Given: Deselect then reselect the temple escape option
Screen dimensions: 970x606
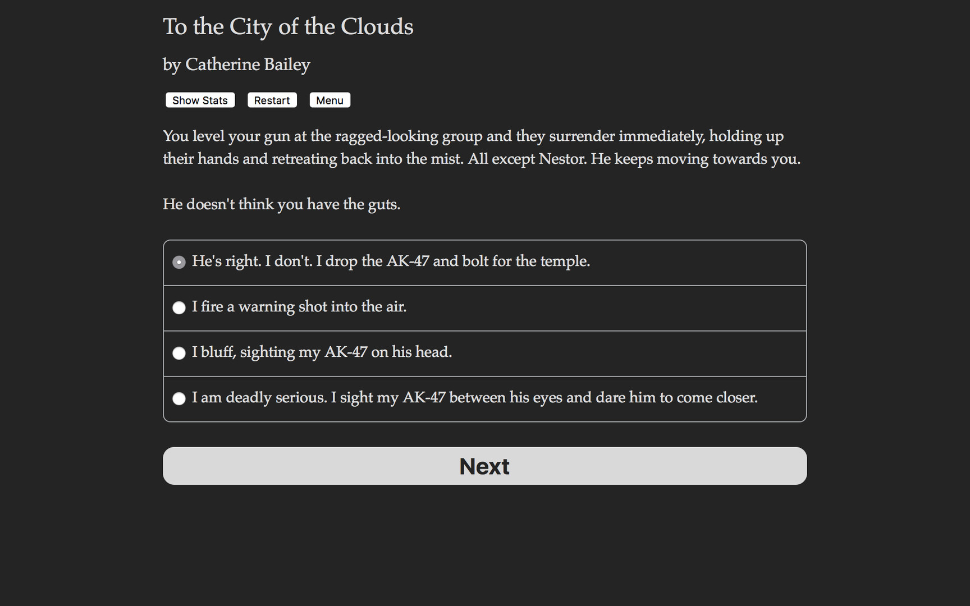Looking at the screenshot, I should tap(179, 261).
